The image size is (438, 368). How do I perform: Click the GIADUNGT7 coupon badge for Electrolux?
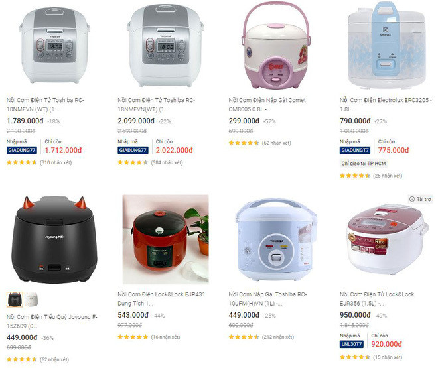[x=355, y=150]
